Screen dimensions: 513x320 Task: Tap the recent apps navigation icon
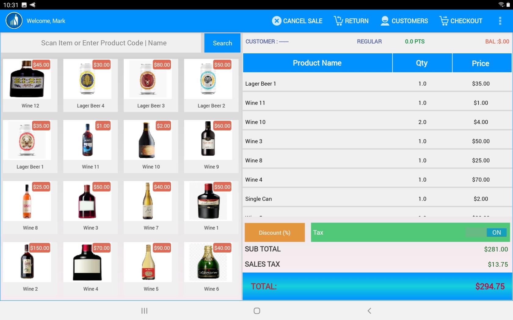point(144,311)
